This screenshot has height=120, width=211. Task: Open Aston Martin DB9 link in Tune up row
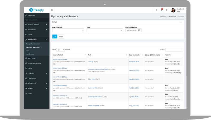(x=60, y=59)
